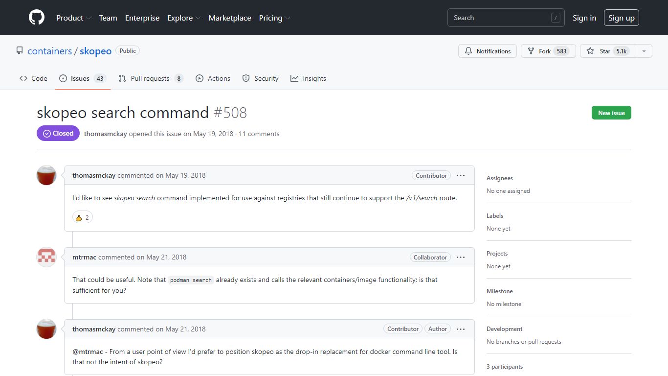Open Marketplace link
This screenshot has height=376, width=668.
[230, 18]
